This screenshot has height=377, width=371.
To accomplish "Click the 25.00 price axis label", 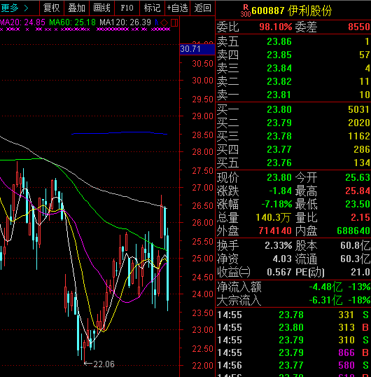I will (202, 259).
